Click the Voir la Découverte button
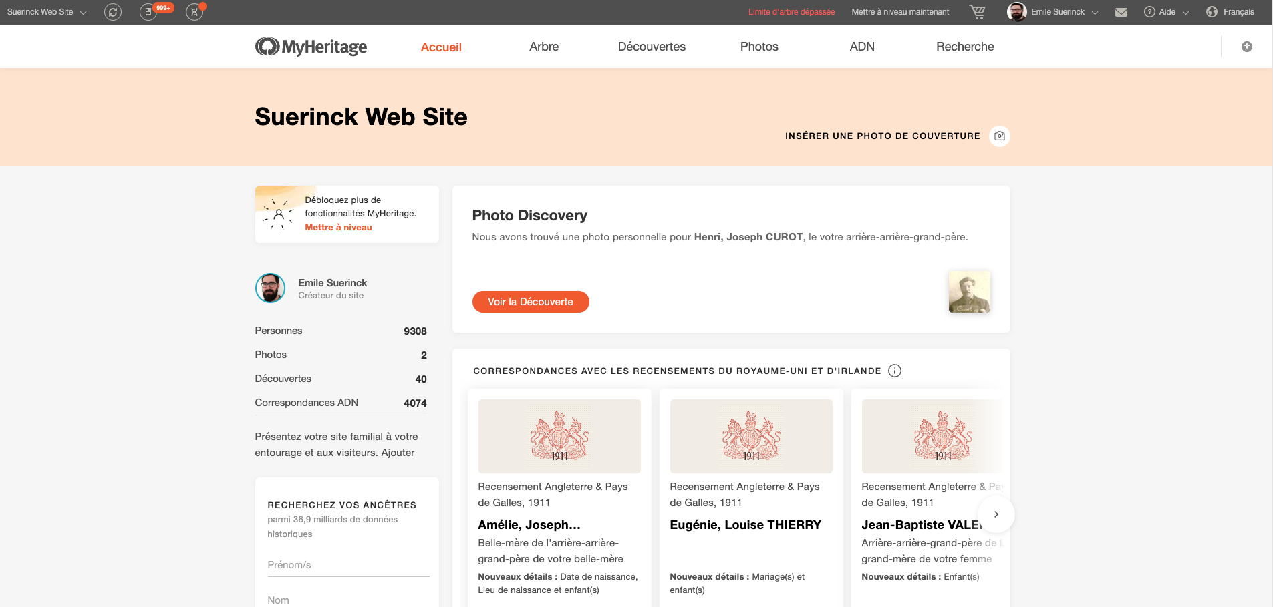The height and width of the screenshot is (607, 1273). (x=531, y=302)
